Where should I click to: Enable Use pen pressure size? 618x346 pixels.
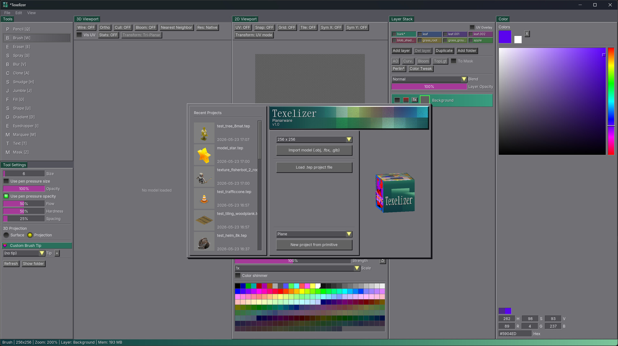click(6, 181)
